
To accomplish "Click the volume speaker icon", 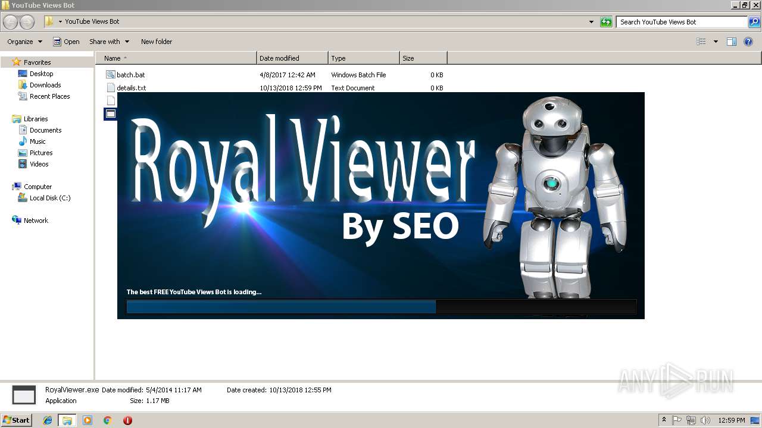I will pos(705,420).
